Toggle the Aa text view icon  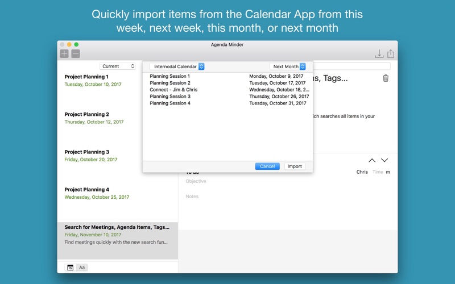82,268
